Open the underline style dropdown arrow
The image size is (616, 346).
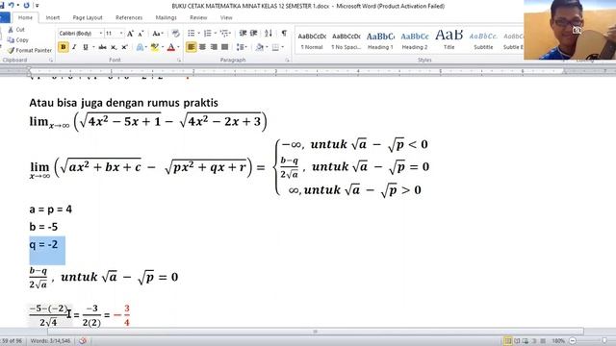pos(93,47)
